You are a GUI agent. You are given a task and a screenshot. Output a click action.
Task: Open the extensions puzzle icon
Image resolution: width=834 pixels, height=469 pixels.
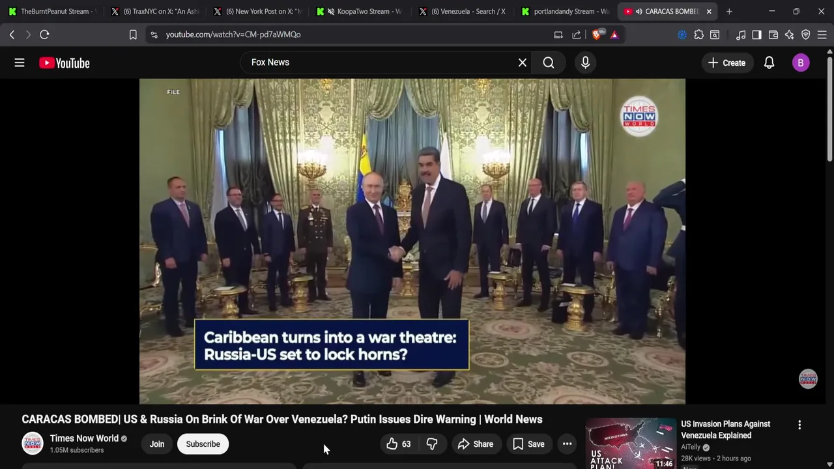click(698, 35)
